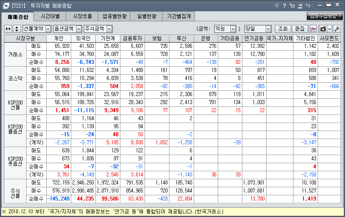The height and width of the screenshot is (217, 345).
Task: Minimize the 7221 window
Action: (x=320, y=4)
